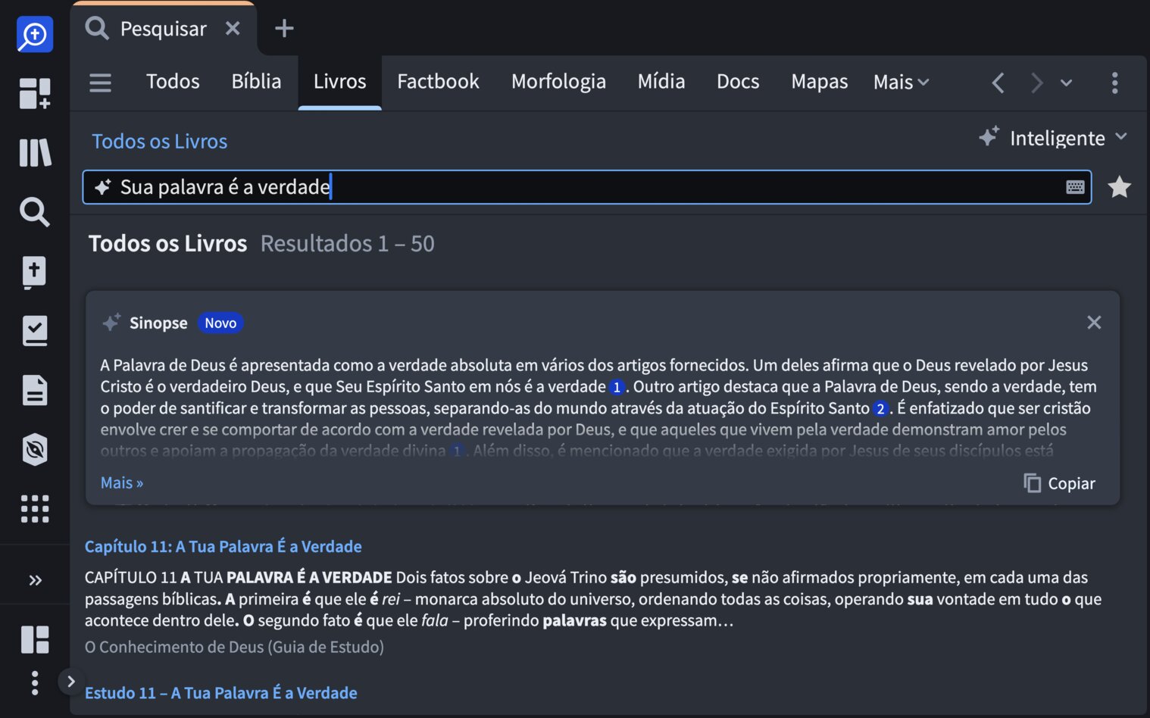Click the Copiar button in Sinopse
Screen dimensions: 1150x718
click(1060, 483)
